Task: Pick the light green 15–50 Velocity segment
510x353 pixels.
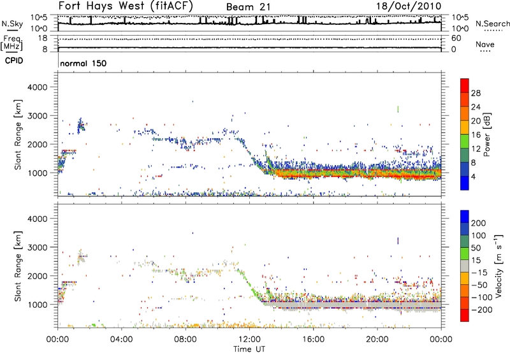Action: tap(465, 254)
